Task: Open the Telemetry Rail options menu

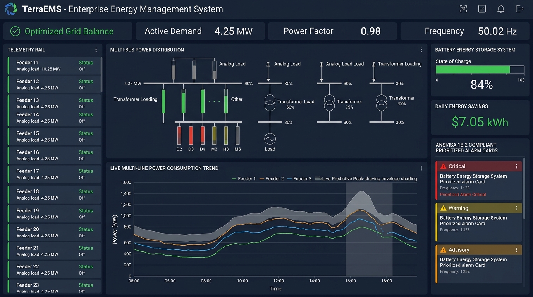Action: point(96,50)
